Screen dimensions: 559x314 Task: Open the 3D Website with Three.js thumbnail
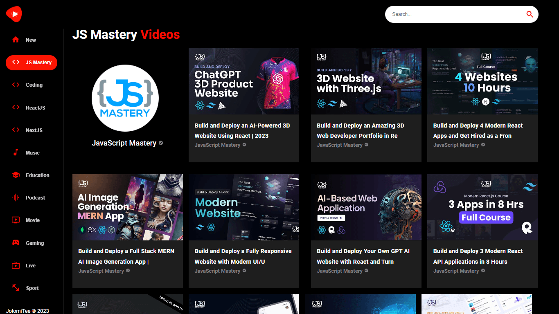click(366, 81)
